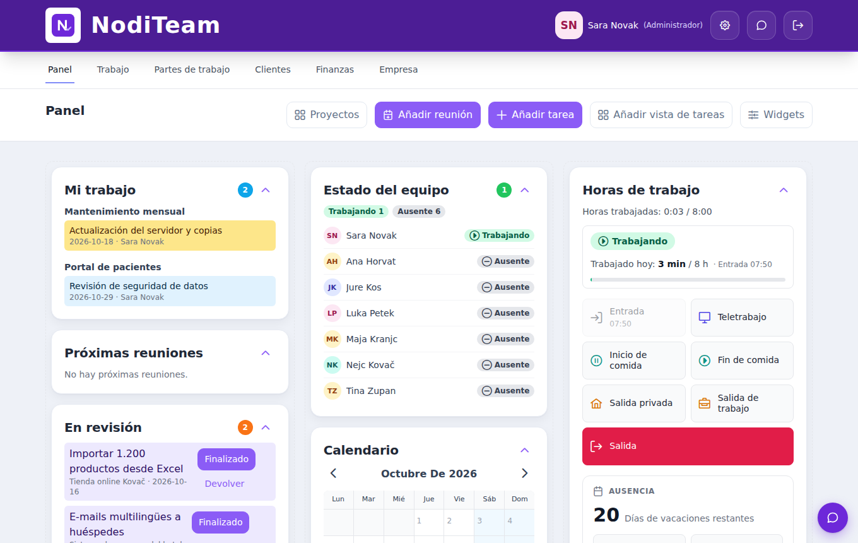Viewport: 858px width, 543px height.
Task: Click Añadir vista de tareas
Action: click(661, 115)
